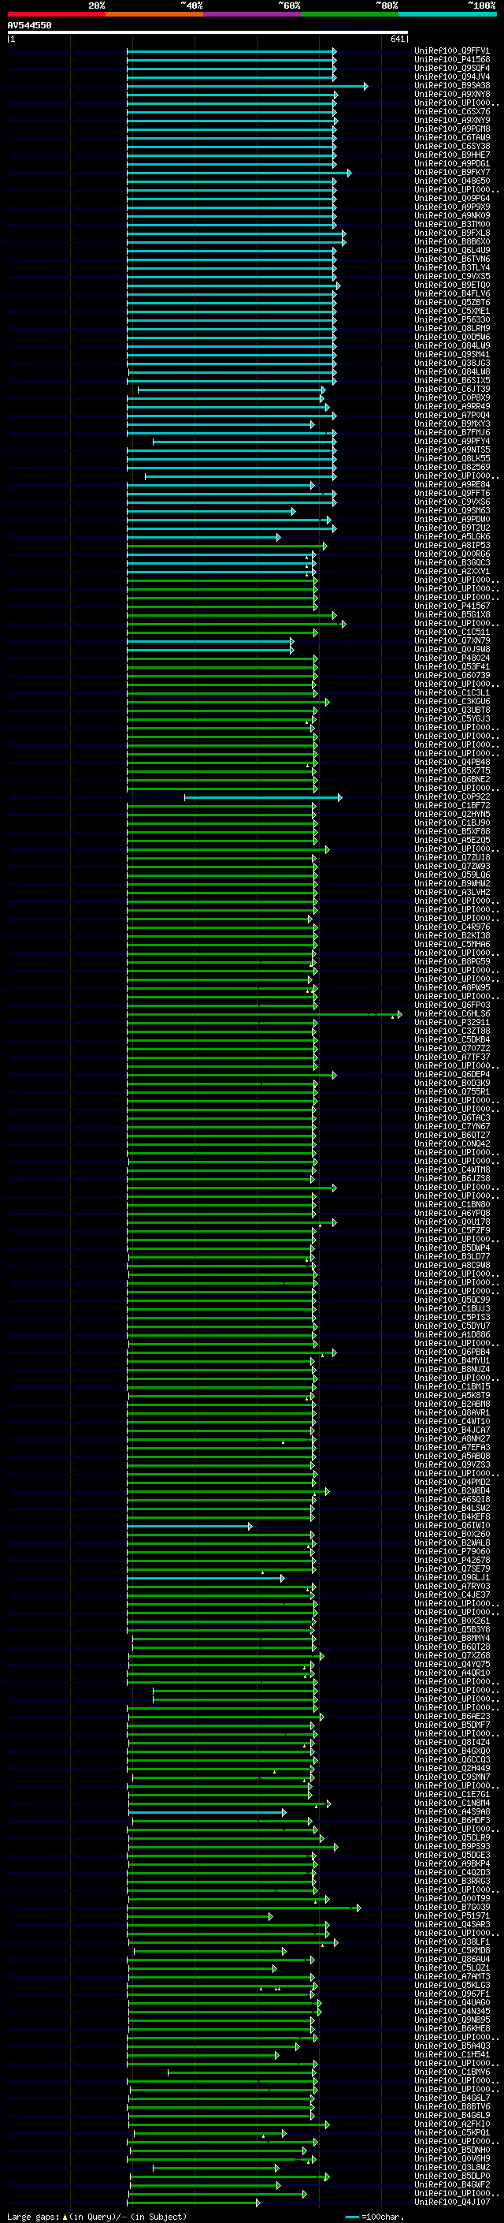Click hit name UniRef100_B9FKY7

452,173
